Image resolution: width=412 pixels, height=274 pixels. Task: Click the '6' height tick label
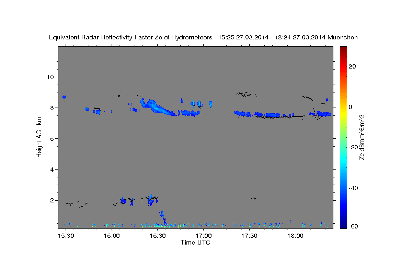[x=53, y=139]
